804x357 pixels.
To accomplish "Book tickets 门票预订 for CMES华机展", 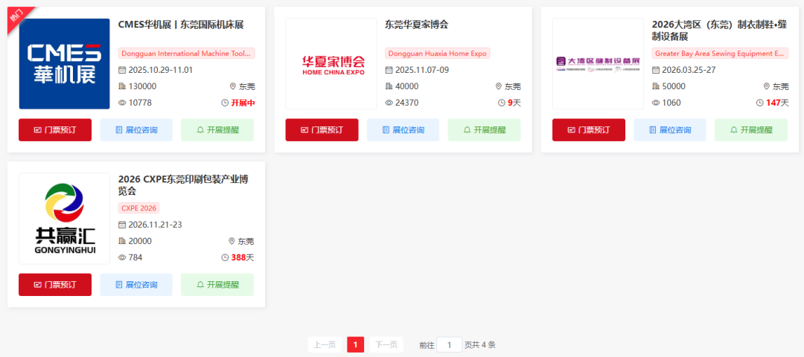I will coord(55,130).
